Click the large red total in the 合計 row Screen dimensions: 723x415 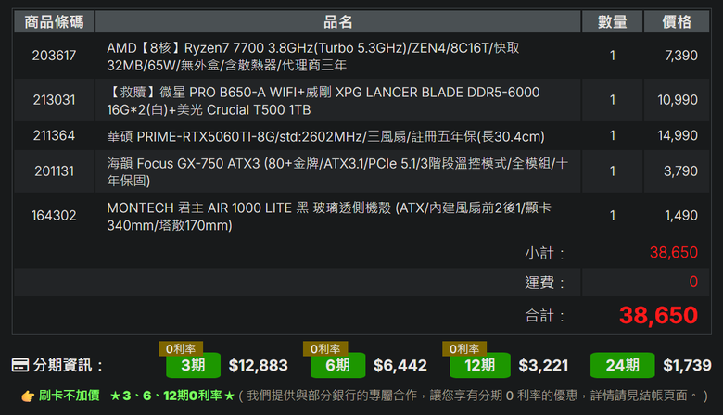(x=658, y=316)
